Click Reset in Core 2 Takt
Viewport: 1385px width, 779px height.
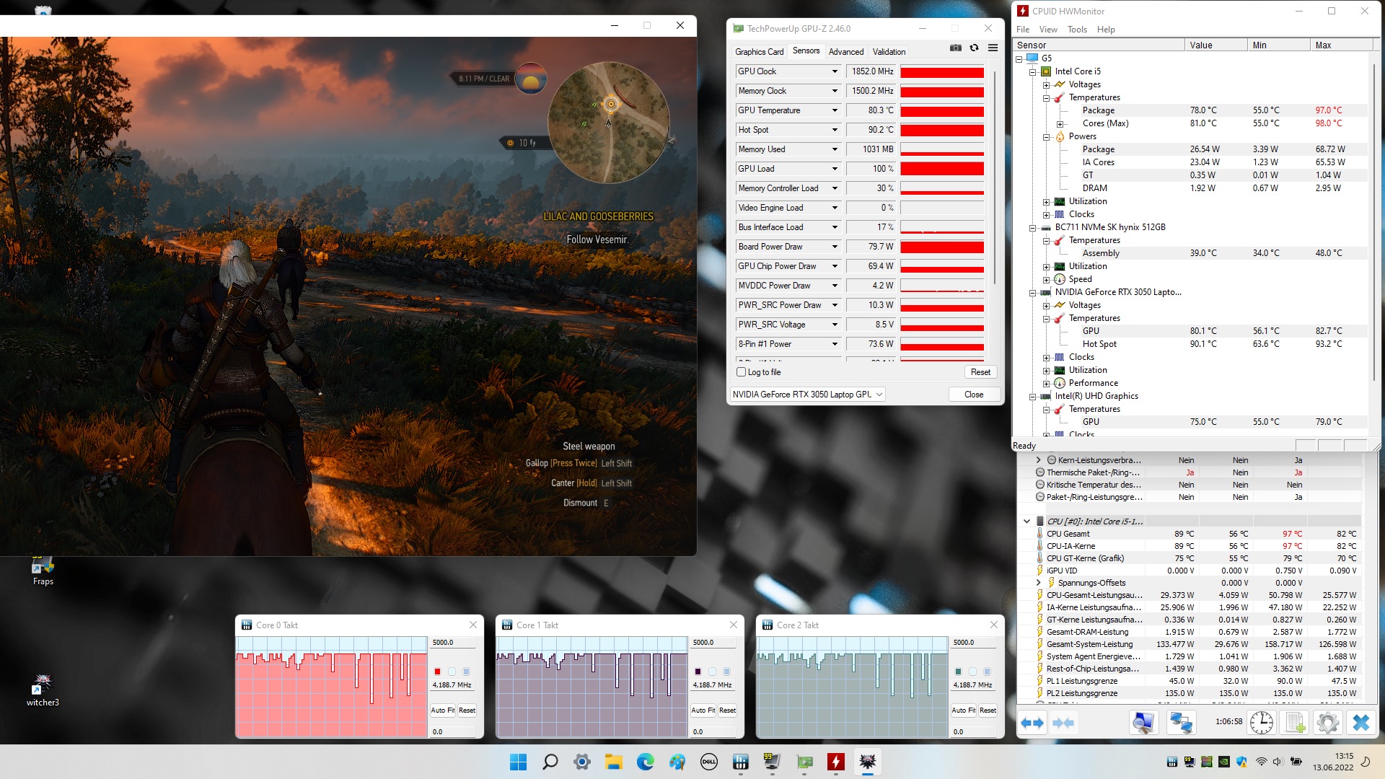tap(988, 710)
